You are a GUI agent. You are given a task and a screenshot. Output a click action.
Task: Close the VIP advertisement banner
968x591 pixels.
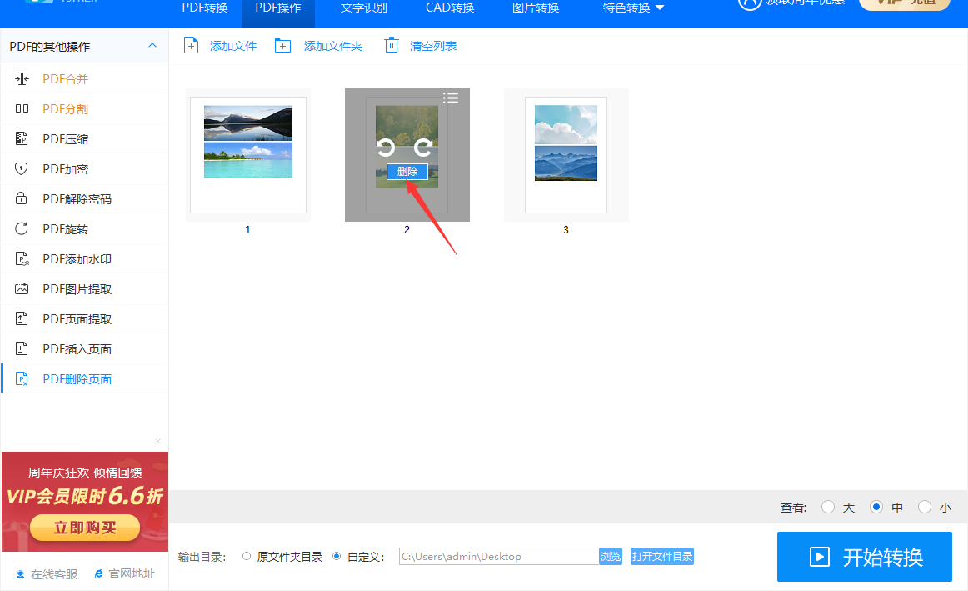pos(158,442)
